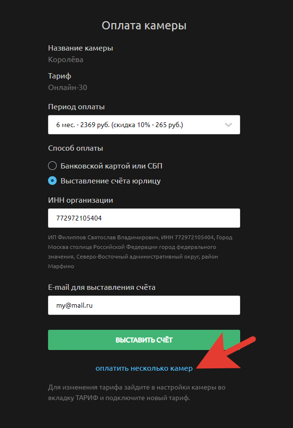This screenshot has height=428, width=293.
Task: Click the "Название камеры" label
Action: (x=81, y=48)
